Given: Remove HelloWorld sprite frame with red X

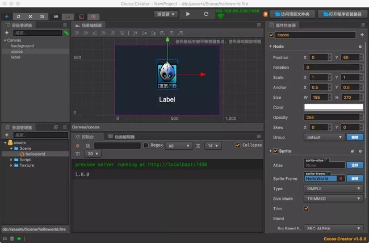Looking at the screenshot, I should tap(341, 179).
